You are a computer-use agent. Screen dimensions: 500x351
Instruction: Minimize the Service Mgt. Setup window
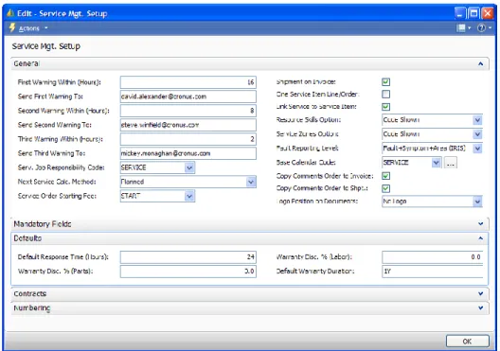tap(459, 13)
